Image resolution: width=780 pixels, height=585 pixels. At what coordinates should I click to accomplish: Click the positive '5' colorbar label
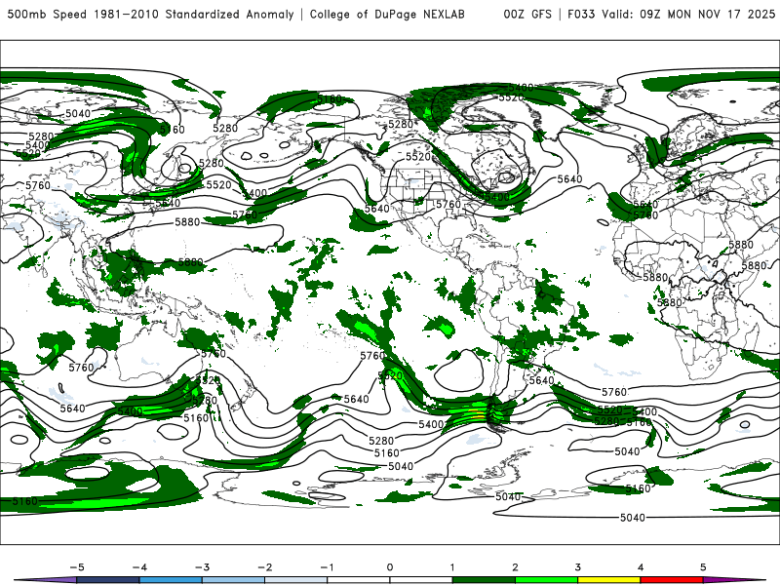pyautogui.click(x=703, y=567)
